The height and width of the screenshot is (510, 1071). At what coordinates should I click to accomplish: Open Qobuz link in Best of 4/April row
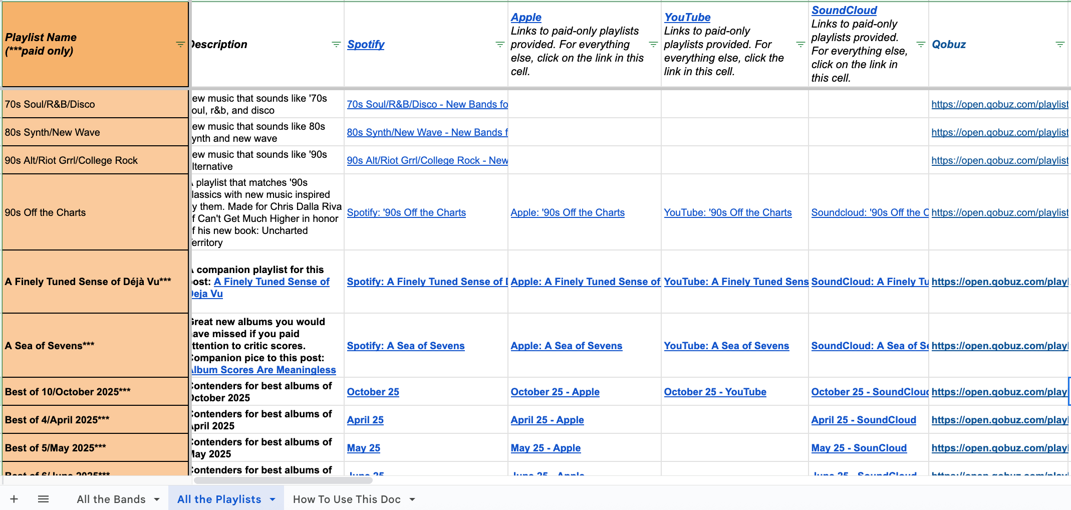coord(1000,420)
